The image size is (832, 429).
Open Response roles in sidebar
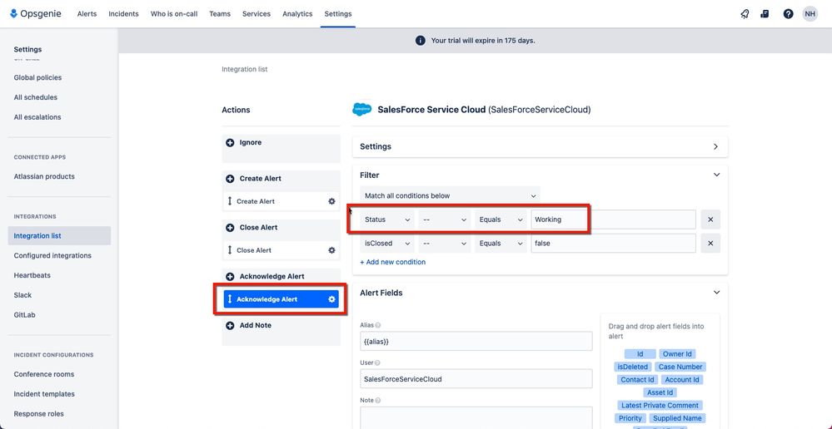point(39,414)
